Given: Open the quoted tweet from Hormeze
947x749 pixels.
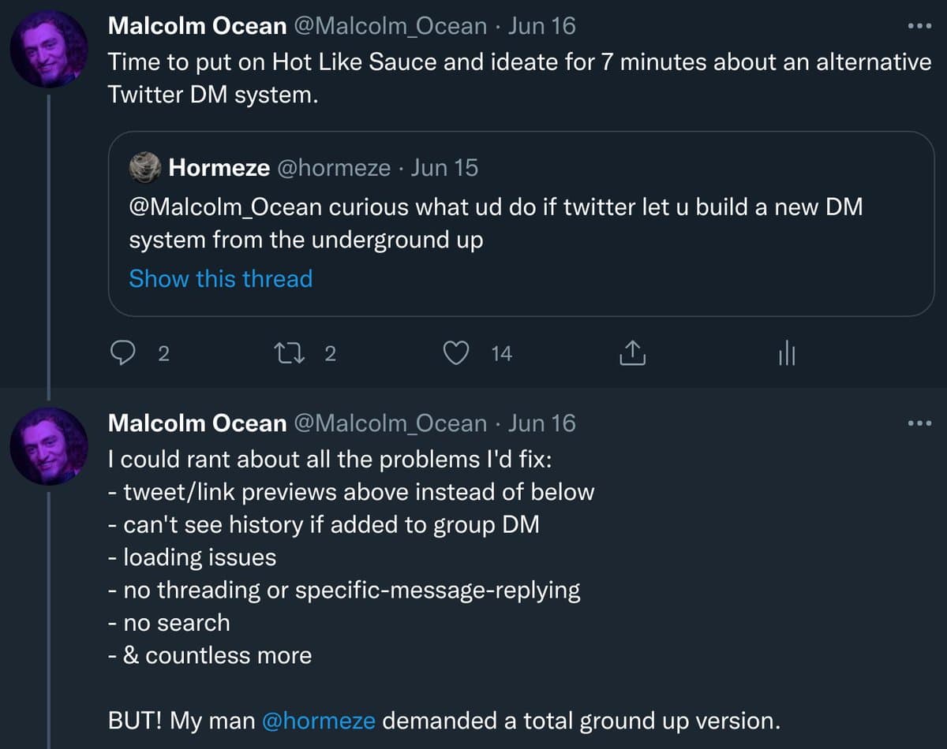Looking at the screenshot, I should pyautogui.click(x=521, y=224).
